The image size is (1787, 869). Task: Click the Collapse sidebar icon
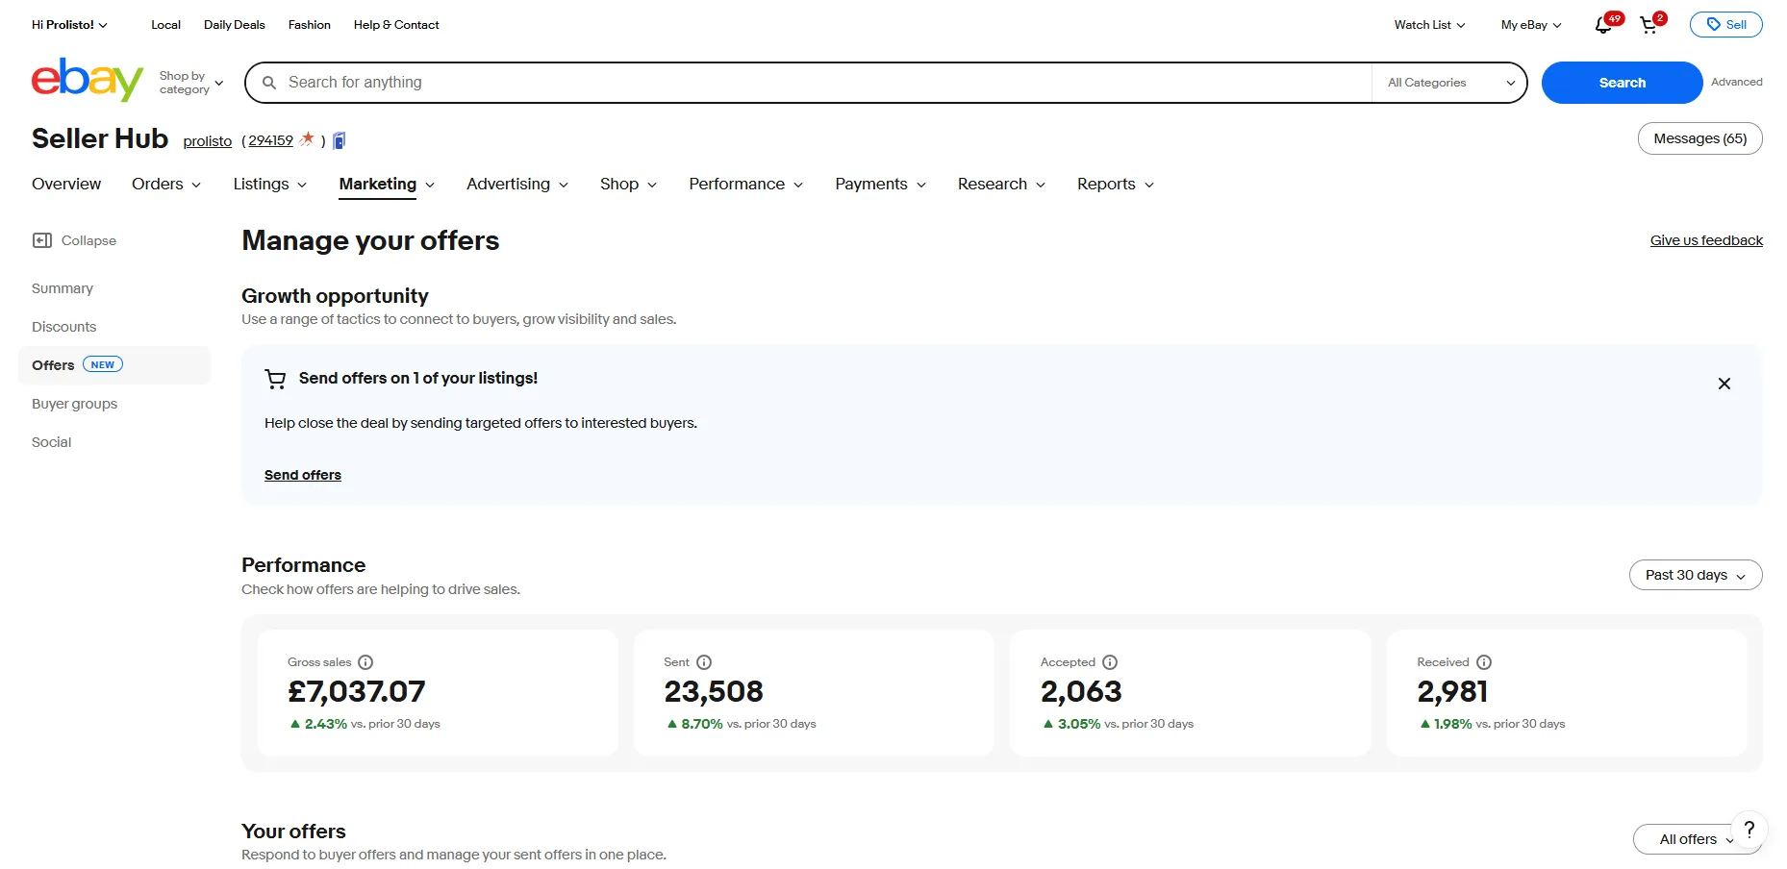click(x=42, y=240)
